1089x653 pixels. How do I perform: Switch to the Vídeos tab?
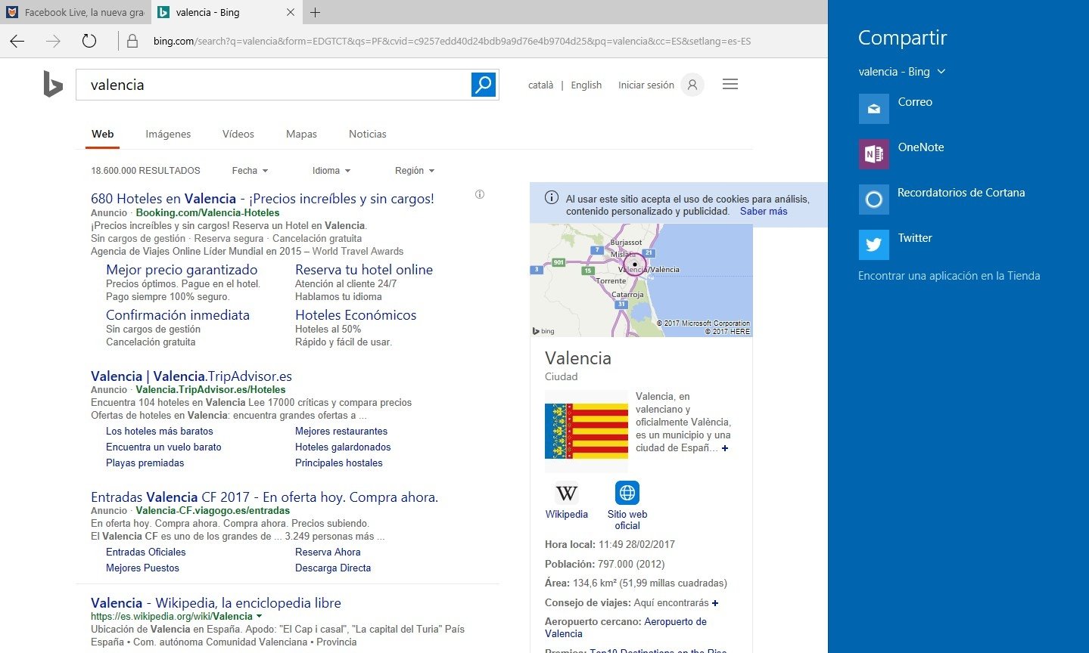(238, 134)
